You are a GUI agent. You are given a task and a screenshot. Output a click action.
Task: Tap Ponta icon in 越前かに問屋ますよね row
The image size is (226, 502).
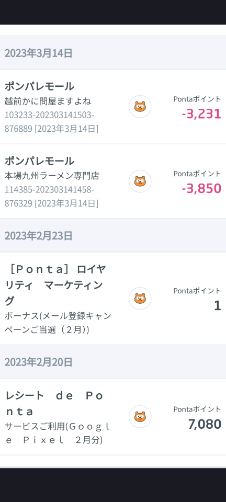point(140,107)
